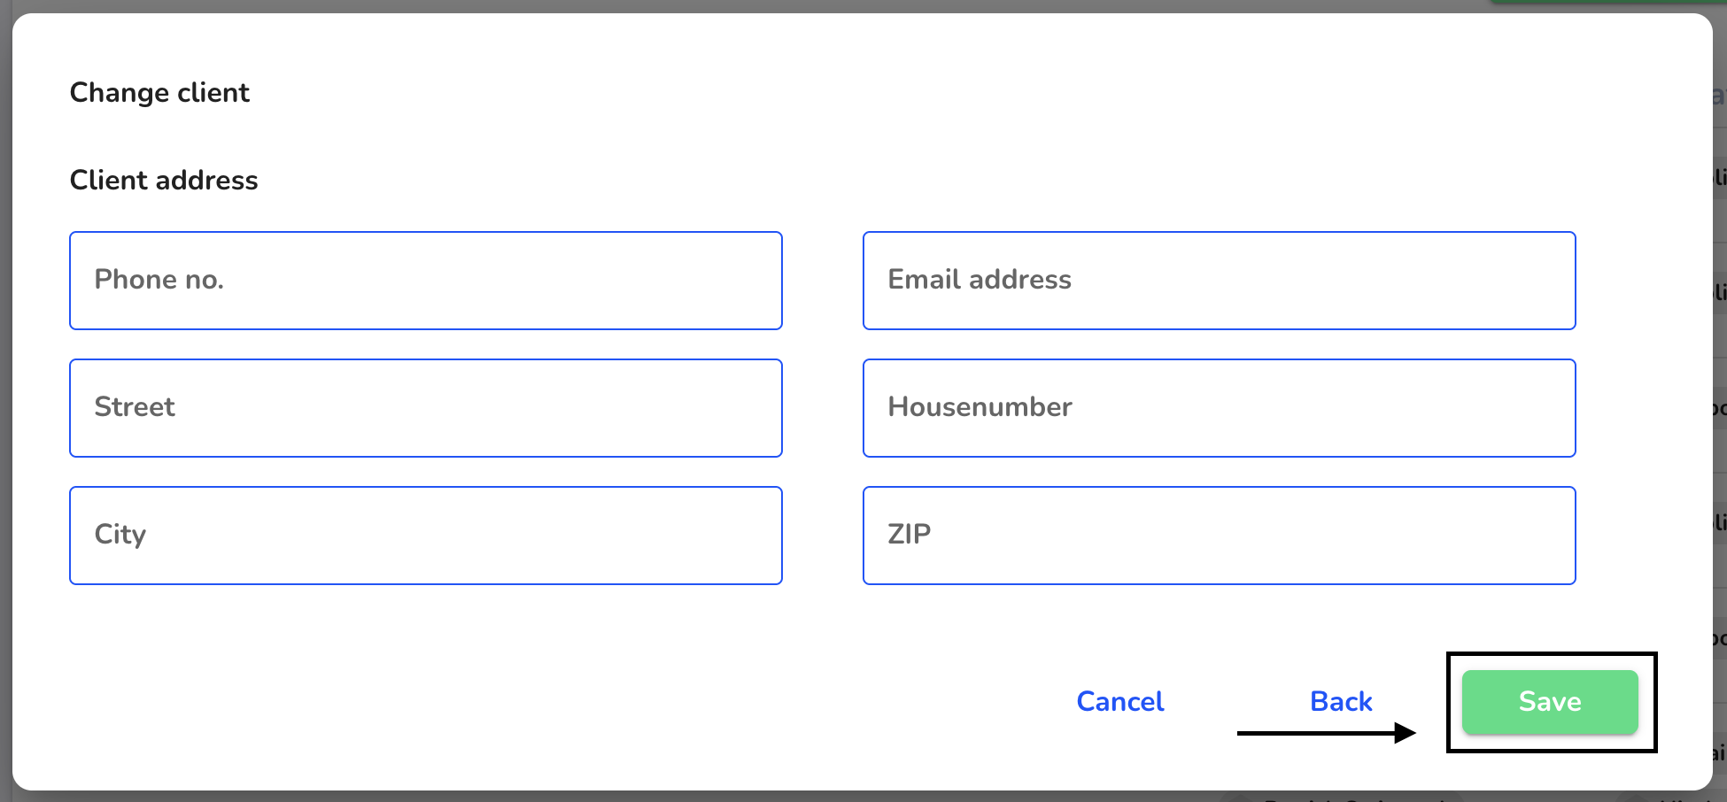Go Back to the previous step

pos(1341,701)
